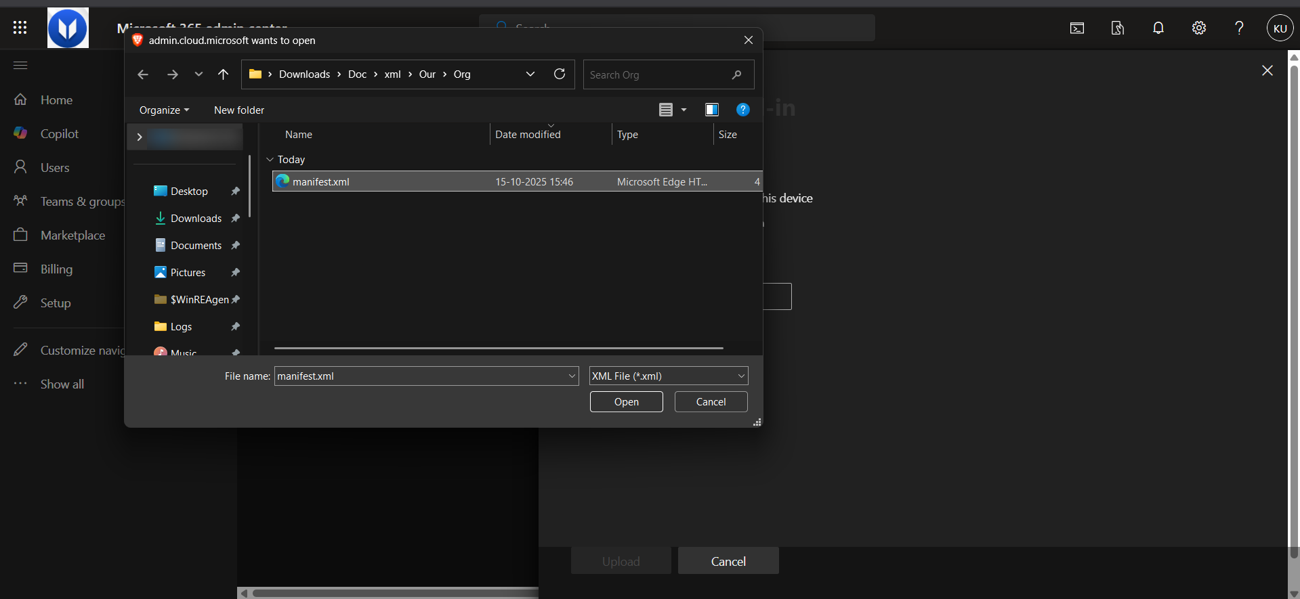This screenshot has width=1300, height=599.
Task: Go up one folder level
Action: [x=223, y=74]
